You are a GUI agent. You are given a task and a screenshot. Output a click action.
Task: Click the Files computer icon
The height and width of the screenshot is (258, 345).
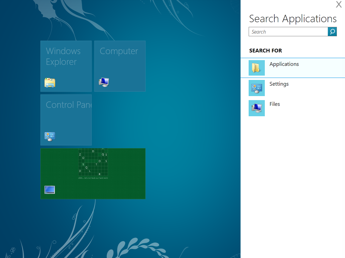click(x=256, y=108)
